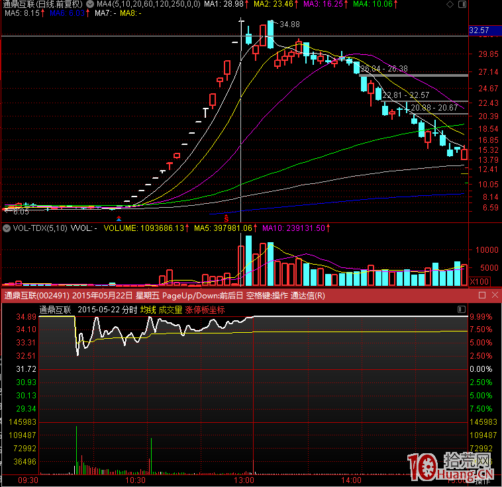Image resolution: width=502 pixels, height=487 pixels.
Task: Select the 涨停板坐标 legend label
Action: 205,310
